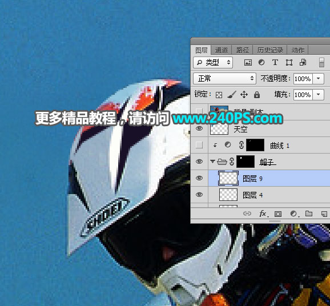330x306 pixels.
Task: Collapse the 帽子 group triangle
Action: (212, 162)
